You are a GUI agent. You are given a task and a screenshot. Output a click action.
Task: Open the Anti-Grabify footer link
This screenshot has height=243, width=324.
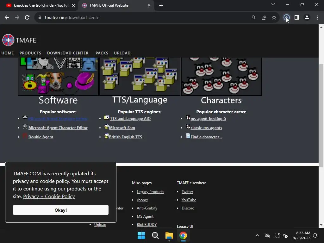pos(147,208)
